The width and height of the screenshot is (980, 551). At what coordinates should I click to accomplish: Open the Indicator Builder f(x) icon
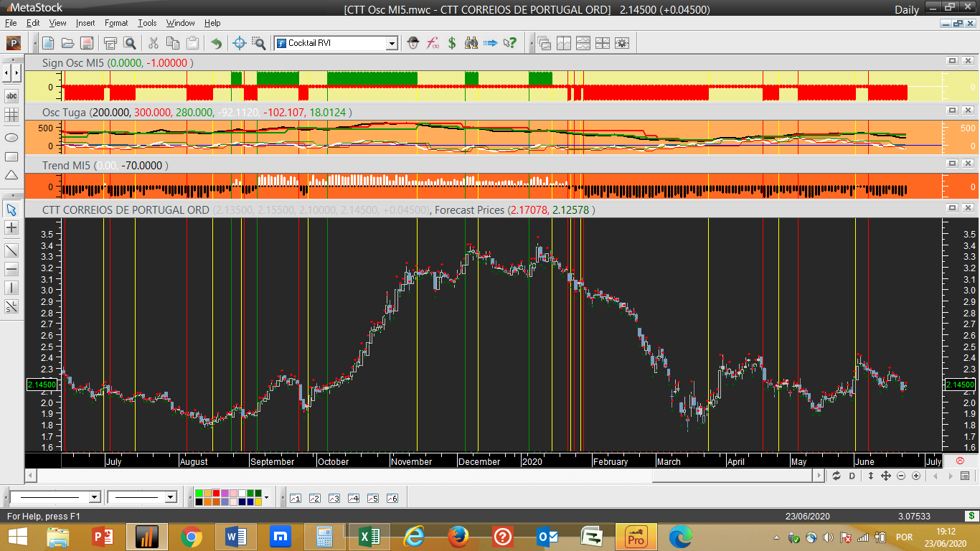[433, 43]
